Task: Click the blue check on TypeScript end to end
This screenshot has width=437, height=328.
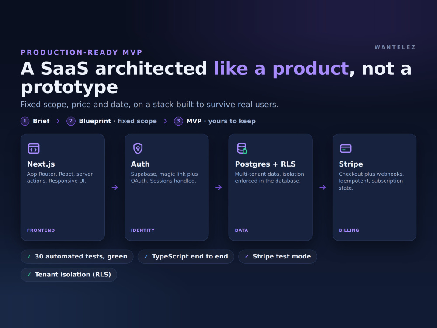Action: tap(146, 256)
